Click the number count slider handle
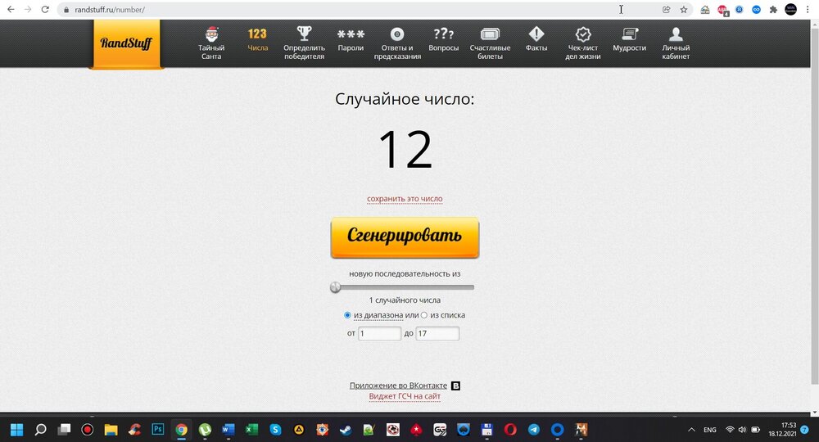Viewport: 819px width, 442px height. pos(335,287)
